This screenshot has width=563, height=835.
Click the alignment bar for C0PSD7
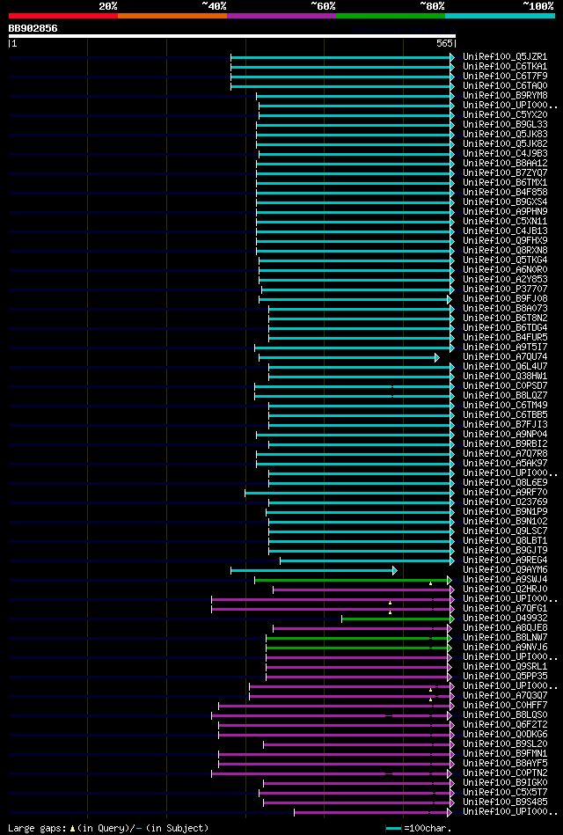(355, 386)
